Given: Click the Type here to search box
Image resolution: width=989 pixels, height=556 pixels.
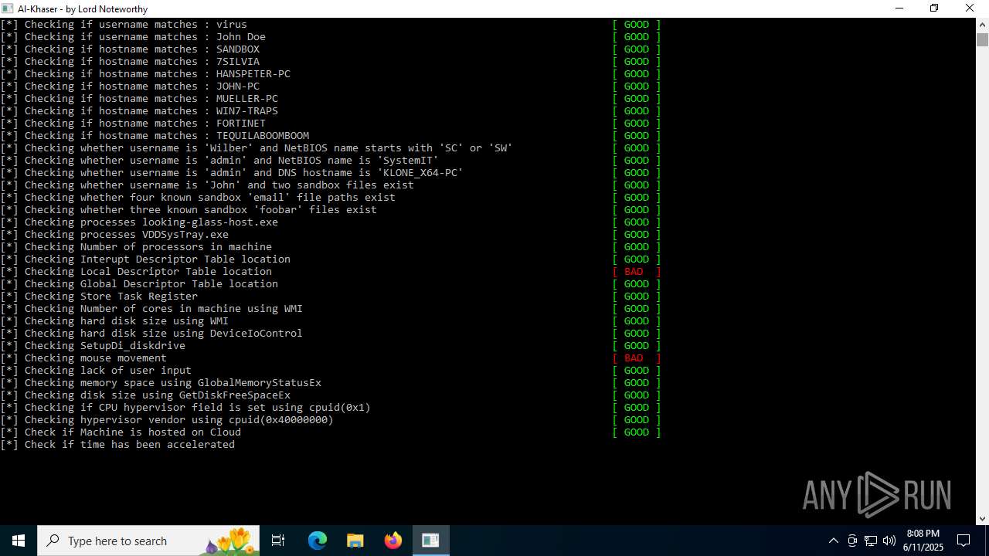Looking at the screenshot, I should click(x=148, y=541).
